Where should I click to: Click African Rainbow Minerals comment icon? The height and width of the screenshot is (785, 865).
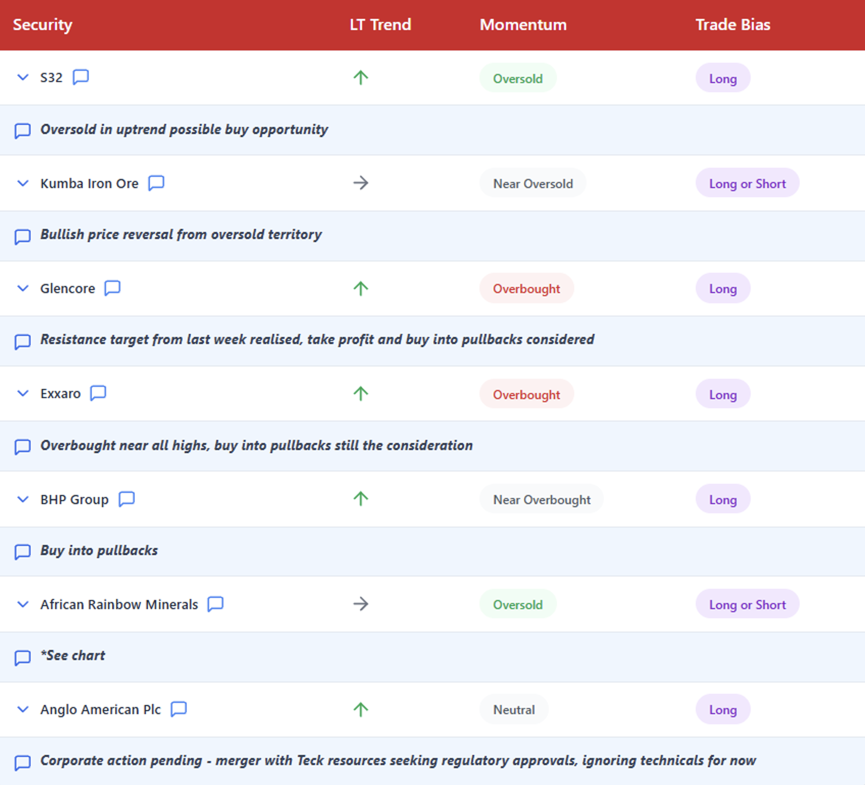[x=215, y=604]
